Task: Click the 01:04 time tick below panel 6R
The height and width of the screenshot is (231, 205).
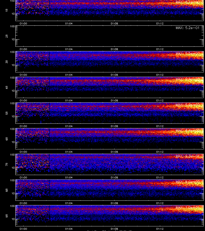Action: (69, 152)
